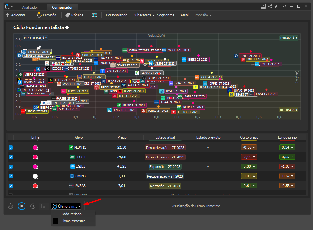Click Estado previsto column header
This screenshot has width=313, height=230.
pyautogui.click(x=208, y=137)
